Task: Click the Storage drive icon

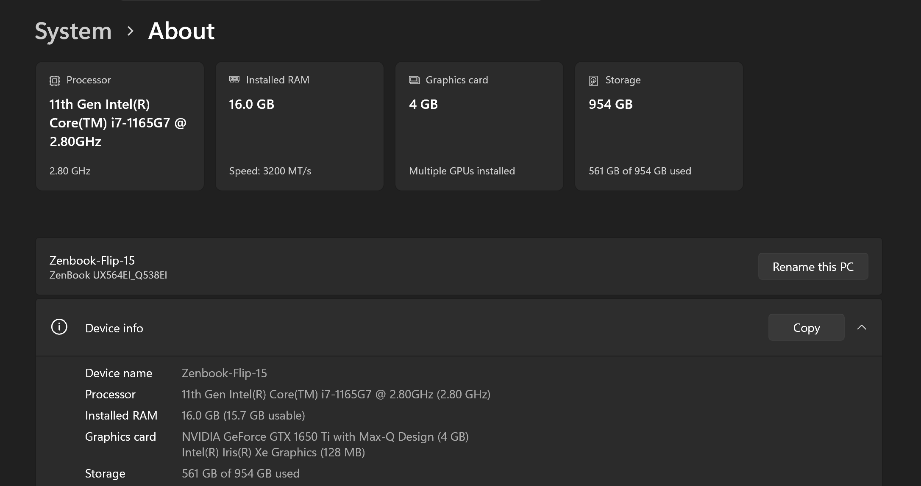Action: (x=593, y=80)
